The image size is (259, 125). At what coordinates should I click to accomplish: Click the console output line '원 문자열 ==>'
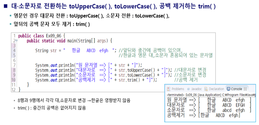[209, 100]
